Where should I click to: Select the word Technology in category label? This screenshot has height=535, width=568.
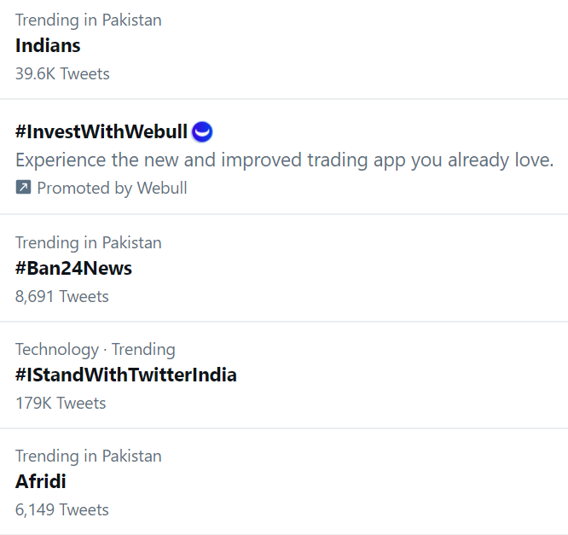(x=57, y=349)
